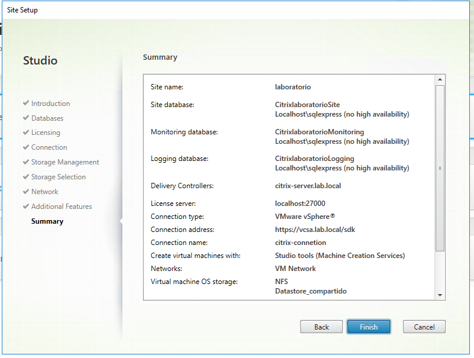
Task: Click the 'Delivery Controllers:' label
Action: [x=182, y=186]
